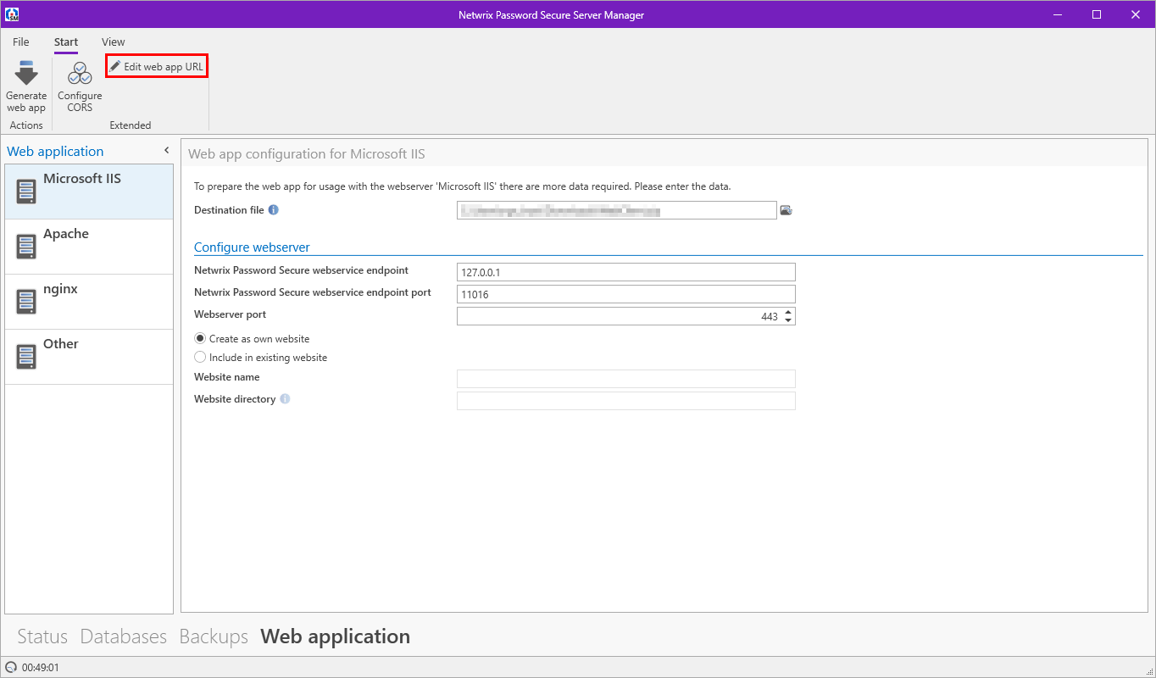This screenshot has width=1156, height=678.
Task: Switch to the Start ribbon tab
Action: (66, 42)
